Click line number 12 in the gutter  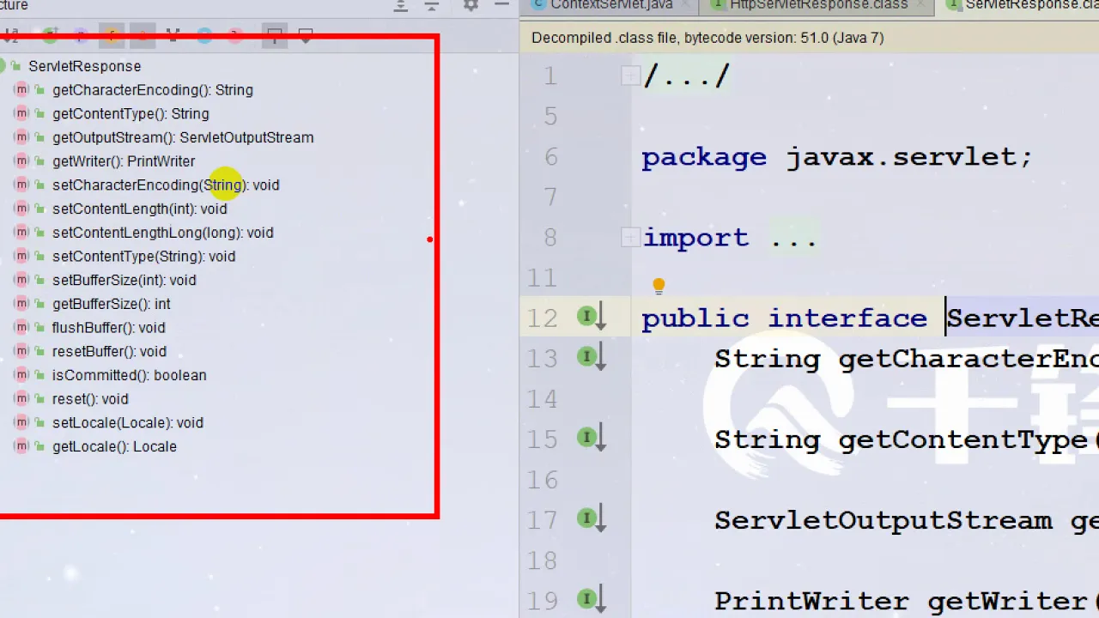(x=543, y=318)
